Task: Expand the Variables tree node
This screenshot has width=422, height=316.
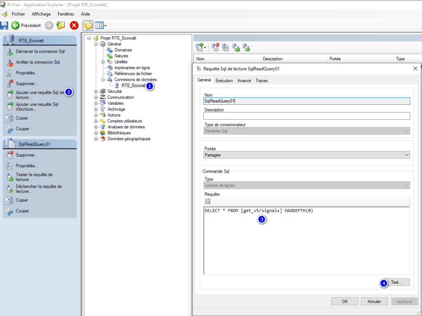Action: click(x=96, y=104)
